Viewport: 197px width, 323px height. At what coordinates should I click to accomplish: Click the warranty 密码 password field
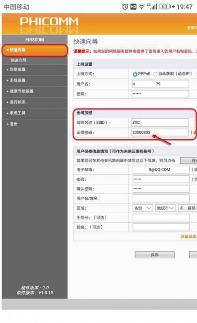point(161,179)
